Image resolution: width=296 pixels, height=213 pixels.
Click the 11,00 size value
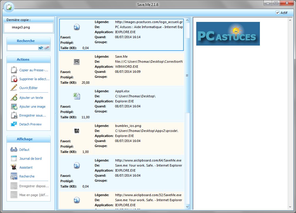coord(86,117)
